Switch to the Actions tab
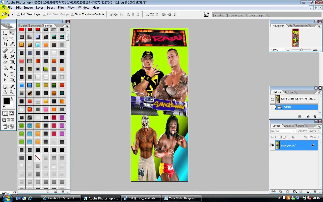Viewport: 323px width, 202px height. 289,92
